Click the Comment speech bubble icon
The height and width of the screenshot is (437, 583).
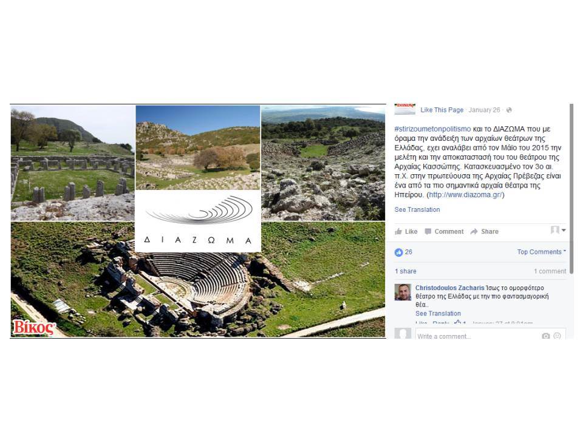(x=428, y=231)
